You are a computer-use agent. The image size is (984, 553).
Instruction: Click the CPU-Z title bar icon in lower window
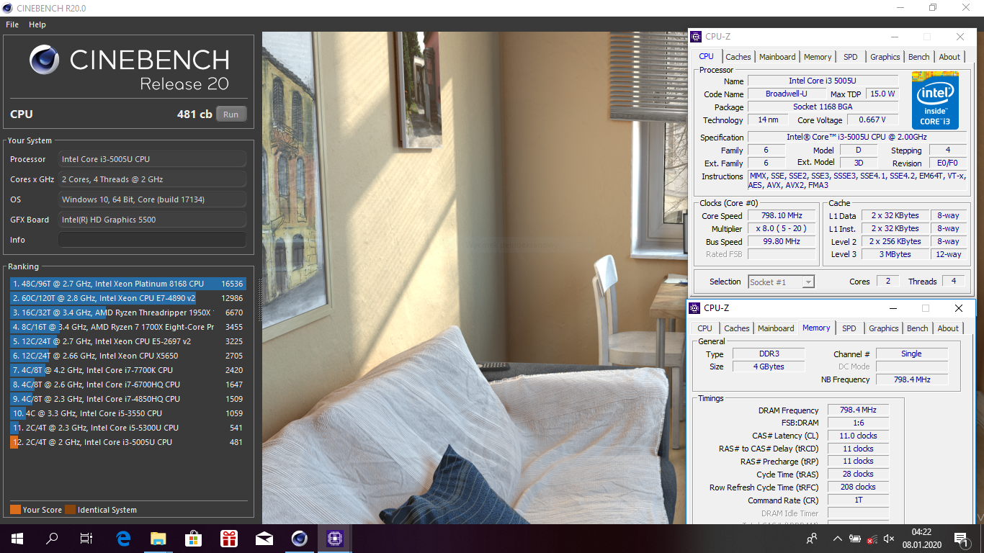click(x=694, y=308)
